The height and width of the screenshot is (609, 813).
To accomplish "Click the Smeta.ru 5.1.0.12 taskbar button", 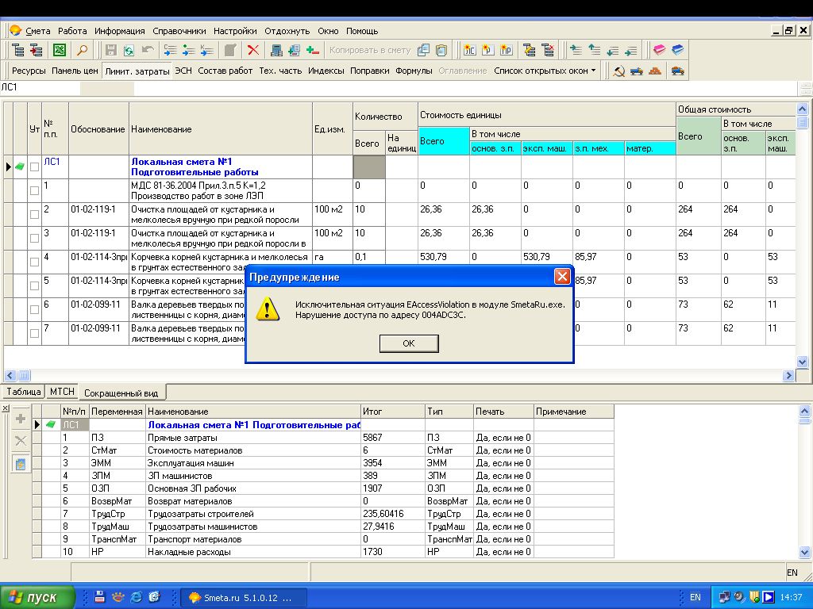I will [x=245, y=598].
